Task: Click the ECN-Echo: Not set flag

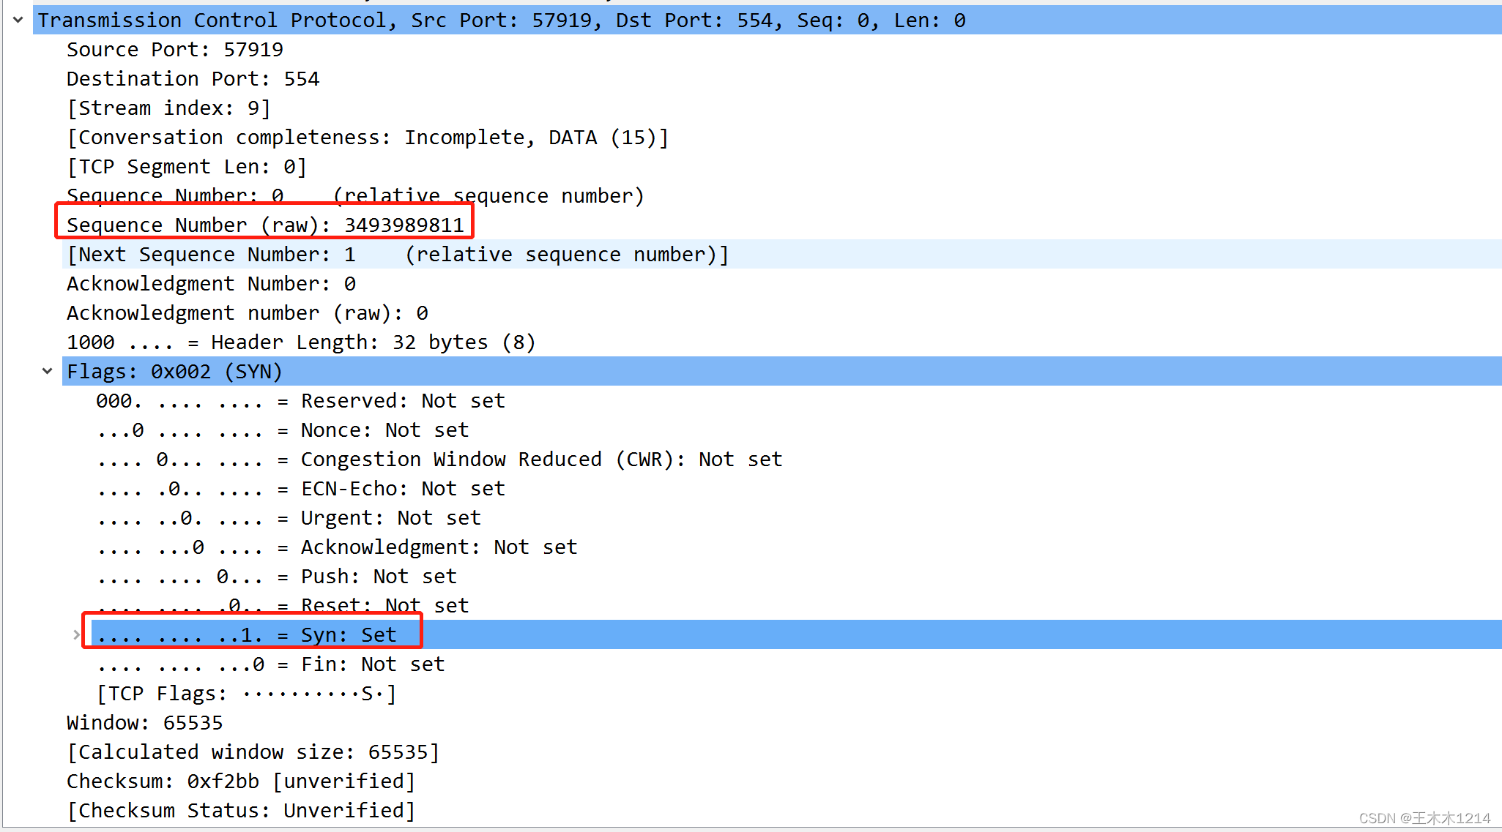Action: [x=300, y=489]
